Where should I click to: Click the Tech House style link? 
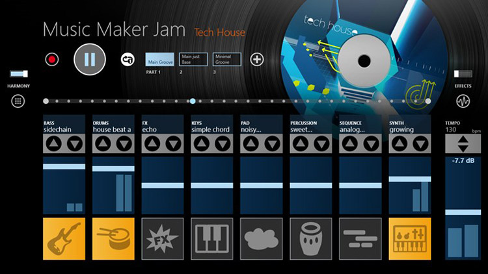click(x=220, y=32)
